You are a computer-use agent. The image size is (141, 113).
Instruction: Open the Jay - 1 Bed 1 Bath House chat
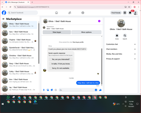pyautogui.click(x=19, y=88)
